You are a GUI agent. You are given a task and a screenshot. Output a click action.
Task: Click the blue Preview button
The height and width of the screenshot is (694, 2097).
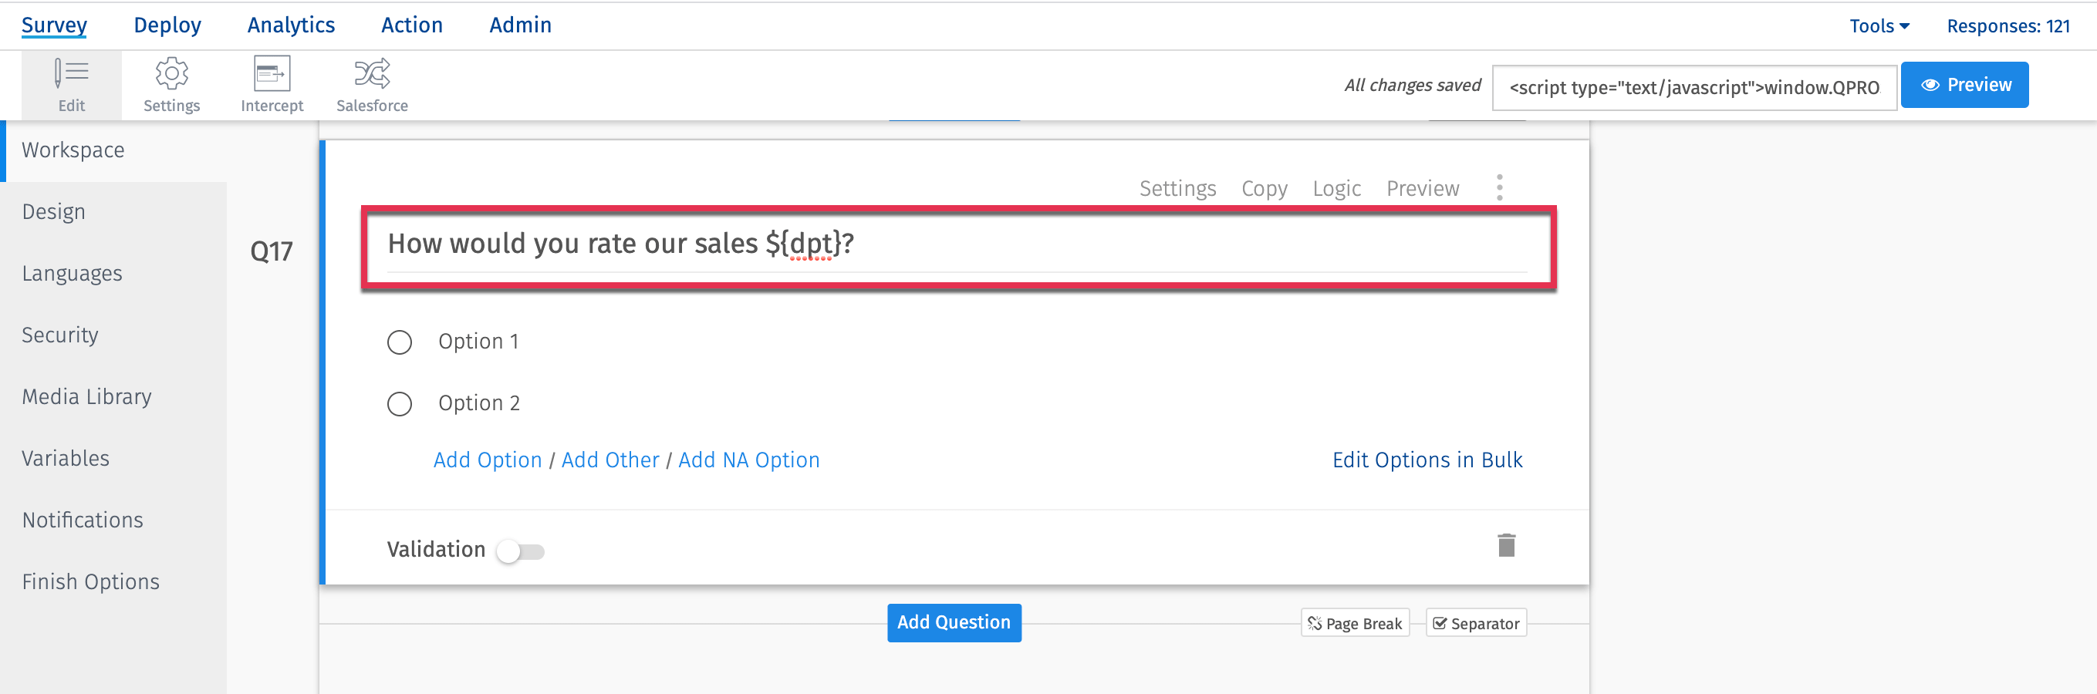(x=1964, y=86)
